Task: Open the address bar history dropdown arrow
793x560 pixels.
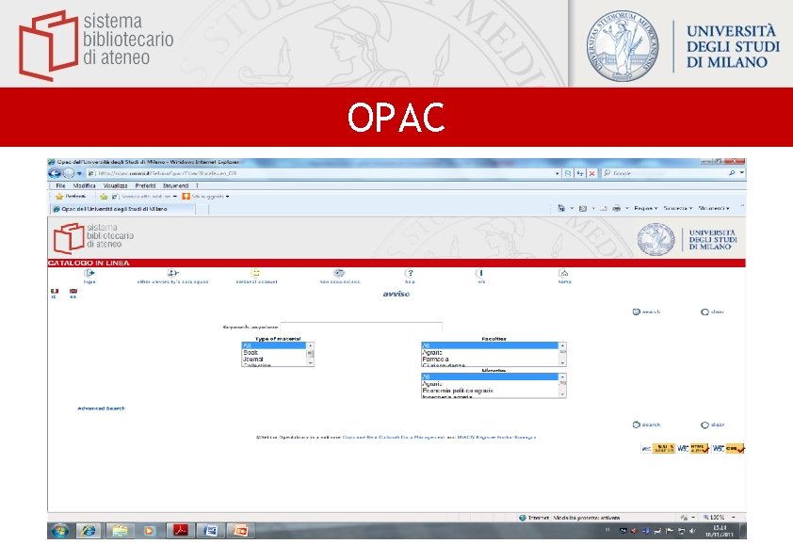Action: 558,173
